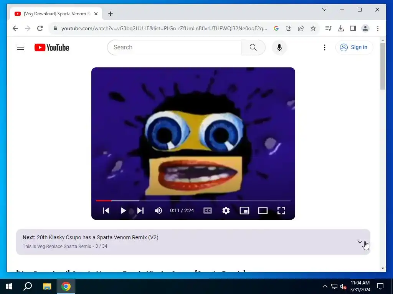Skip to the previous playlist video
The width and height of the screenshot is (393, 294).
pyautogui.click(x=106, y=211)
